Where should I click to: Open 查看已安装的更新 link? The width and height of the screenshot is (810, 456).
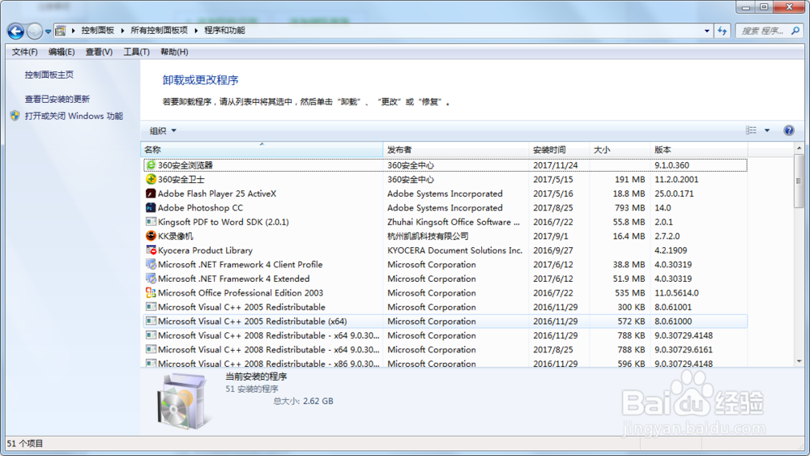58,99
